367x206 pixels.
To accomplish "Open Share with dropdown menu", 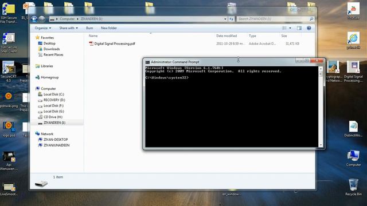I will [x=68, y=28].
